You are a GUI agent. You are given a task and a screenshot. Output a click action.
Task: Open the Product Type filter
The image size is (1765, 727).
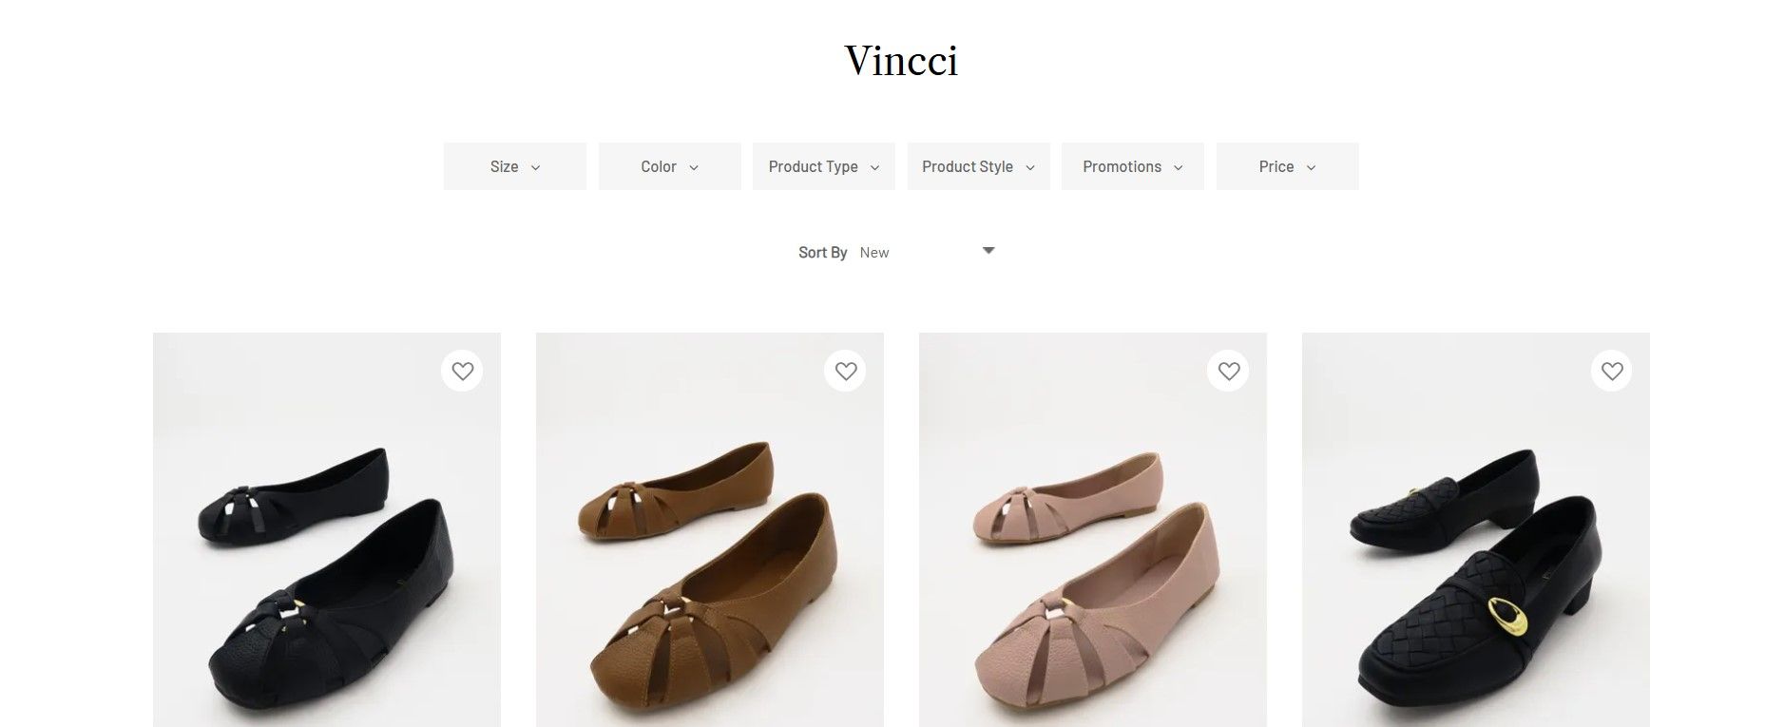click(824, 166)
